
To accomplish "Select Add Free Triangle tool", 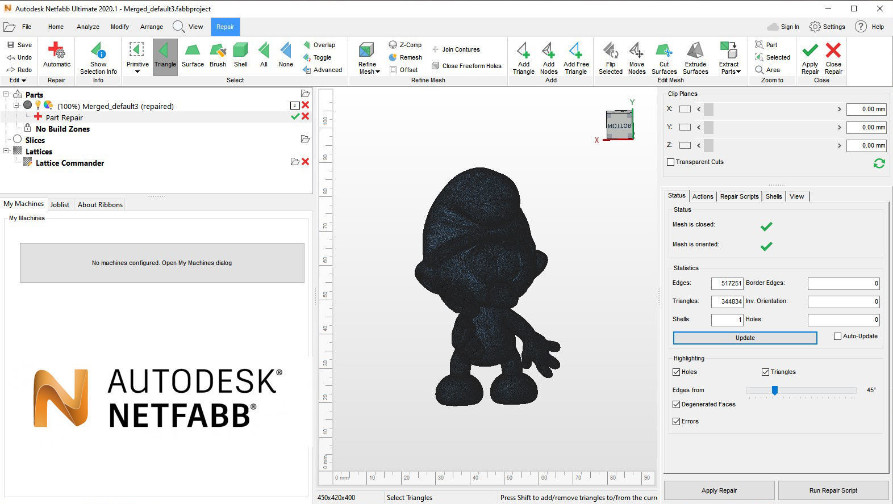I will click(x=576, y=58).
